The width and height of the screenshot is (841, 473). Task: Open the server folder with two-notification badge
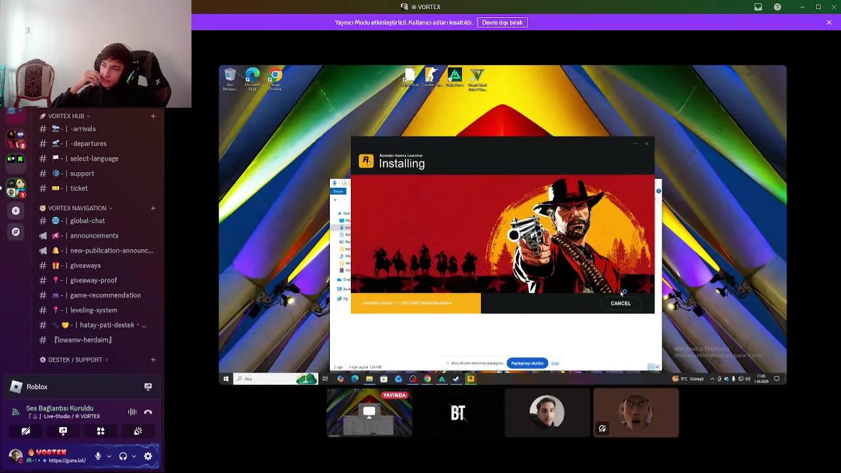(x=16, y=139)
